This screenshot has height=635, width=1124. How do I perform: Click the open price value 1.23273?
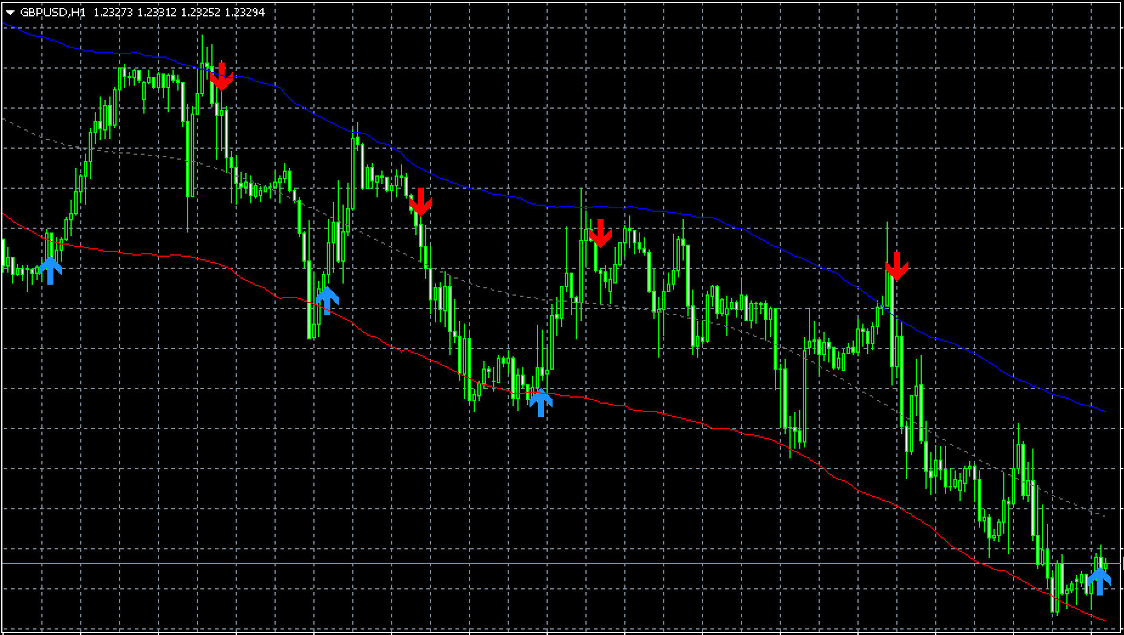coord(113,12)
